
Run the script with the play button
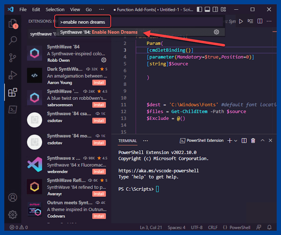pyautogui.click(x=241, y=21)
